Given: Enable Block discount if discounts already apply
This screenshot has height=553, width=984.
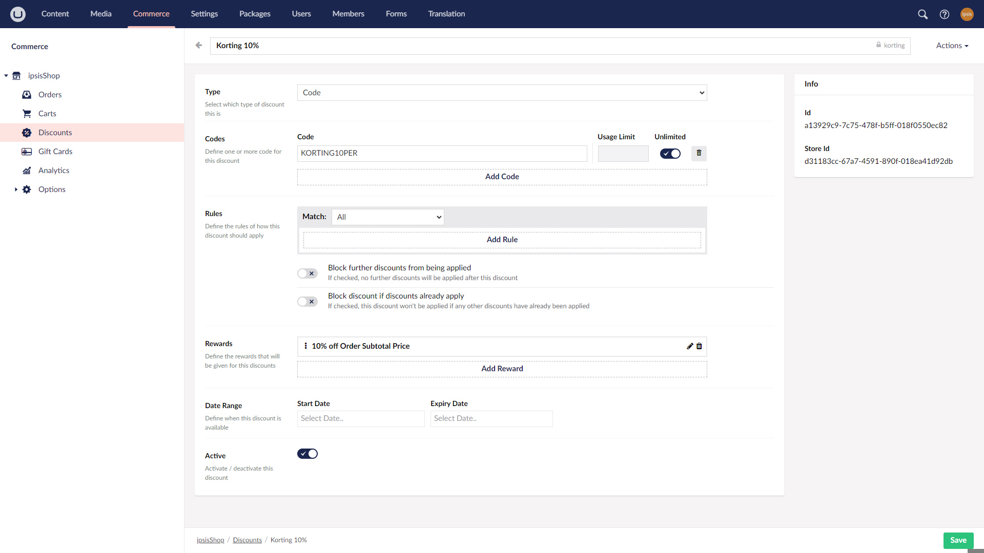Looking at the screenshot, I should coord(307,301).
